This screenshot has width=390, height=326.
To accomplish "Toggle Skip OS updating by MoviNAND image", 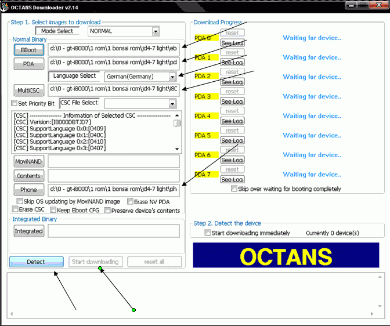I will coord(19,201).
